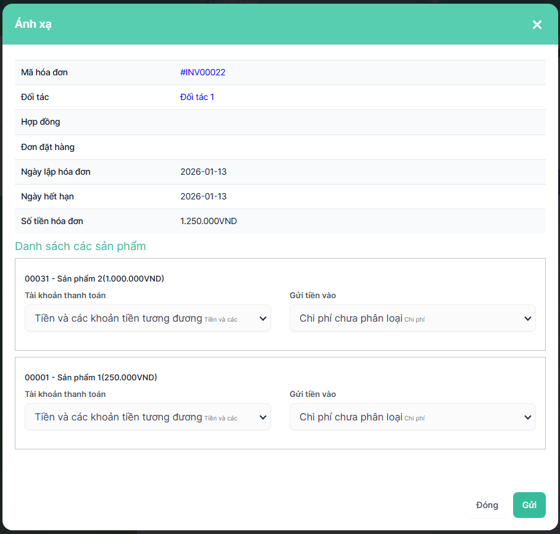The height and width of the screenshot is (534, 560).
Task: Click the Ánh xạ dialog title
Action: point(33,25)
